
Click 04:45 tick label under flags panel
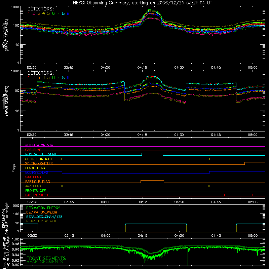coord(216,202)
